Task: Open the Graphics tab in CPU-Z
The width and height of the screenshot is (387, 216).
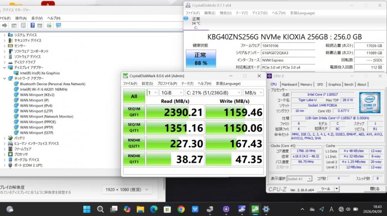Action: tap(334, 84)
